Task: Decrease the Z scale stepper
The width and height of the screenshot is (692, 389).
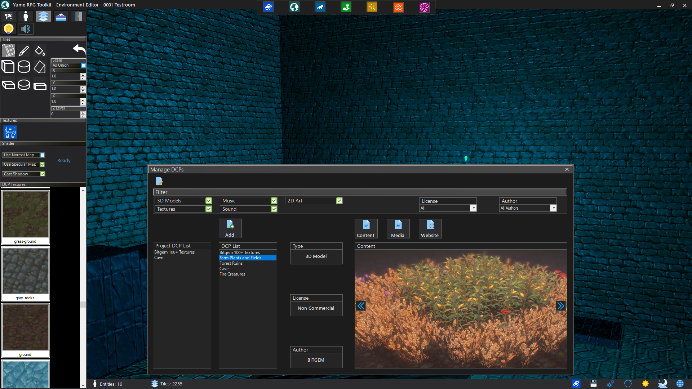Action: point(83,103)
